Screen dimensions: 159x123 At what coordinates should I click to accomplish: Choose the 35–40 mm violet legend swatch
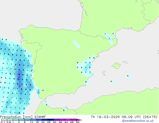[62, 120]
